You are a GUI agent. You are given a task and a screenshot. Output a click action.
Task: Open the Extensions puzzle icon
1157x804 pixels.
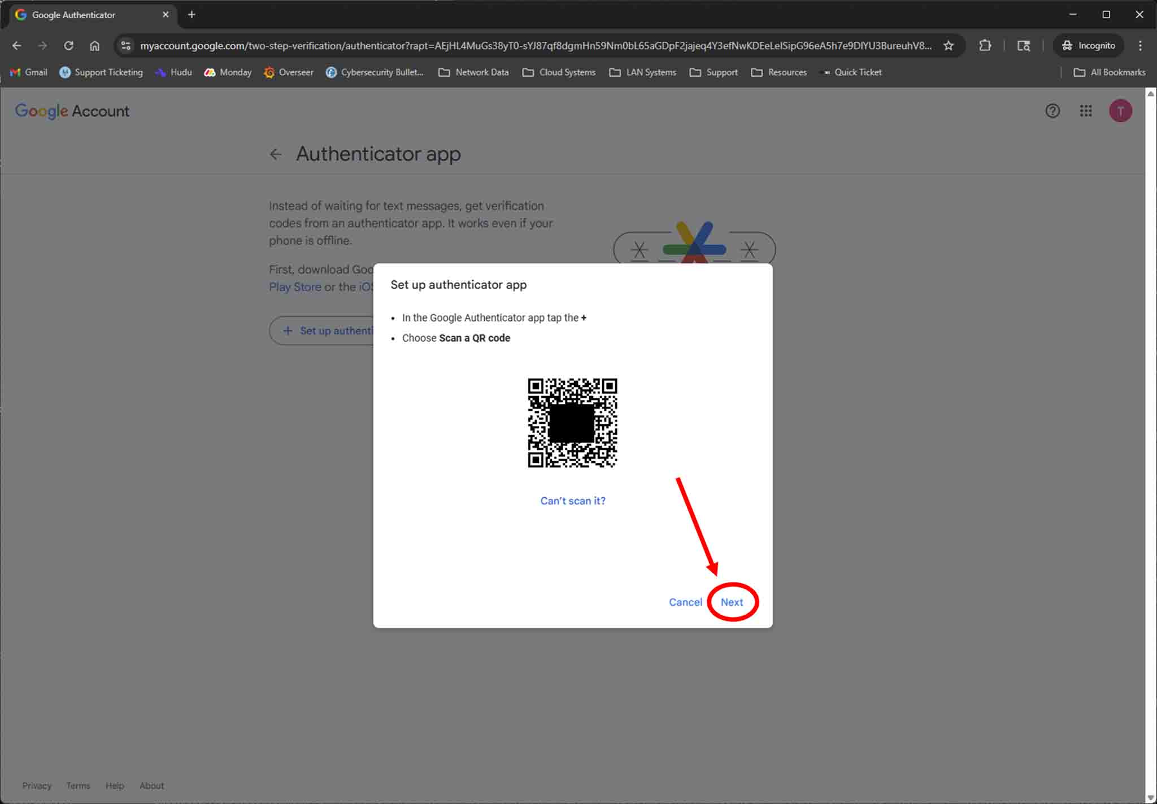point(985,46)
